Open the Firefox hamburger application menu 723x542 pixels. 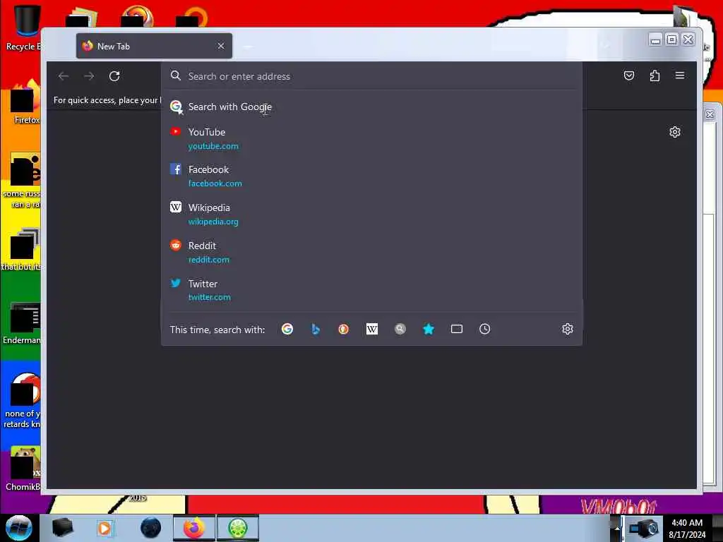[680, 76]
